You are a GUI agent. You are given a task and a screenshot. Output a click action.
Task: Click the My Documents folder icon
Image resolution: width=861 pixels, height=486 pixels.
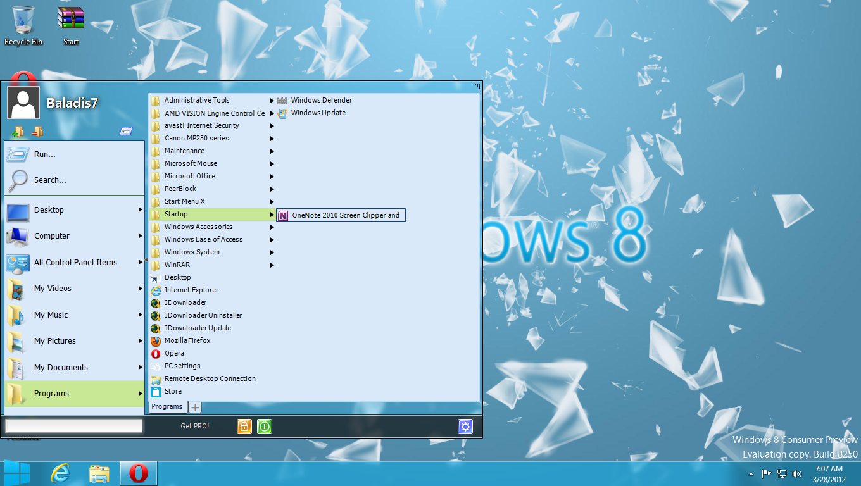(17, 368)
